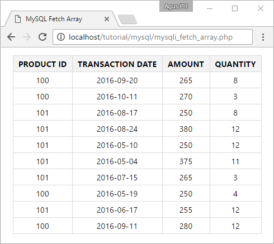Select the MySQL Fetch Array tab
274x244 pixels.
[62, 19]
